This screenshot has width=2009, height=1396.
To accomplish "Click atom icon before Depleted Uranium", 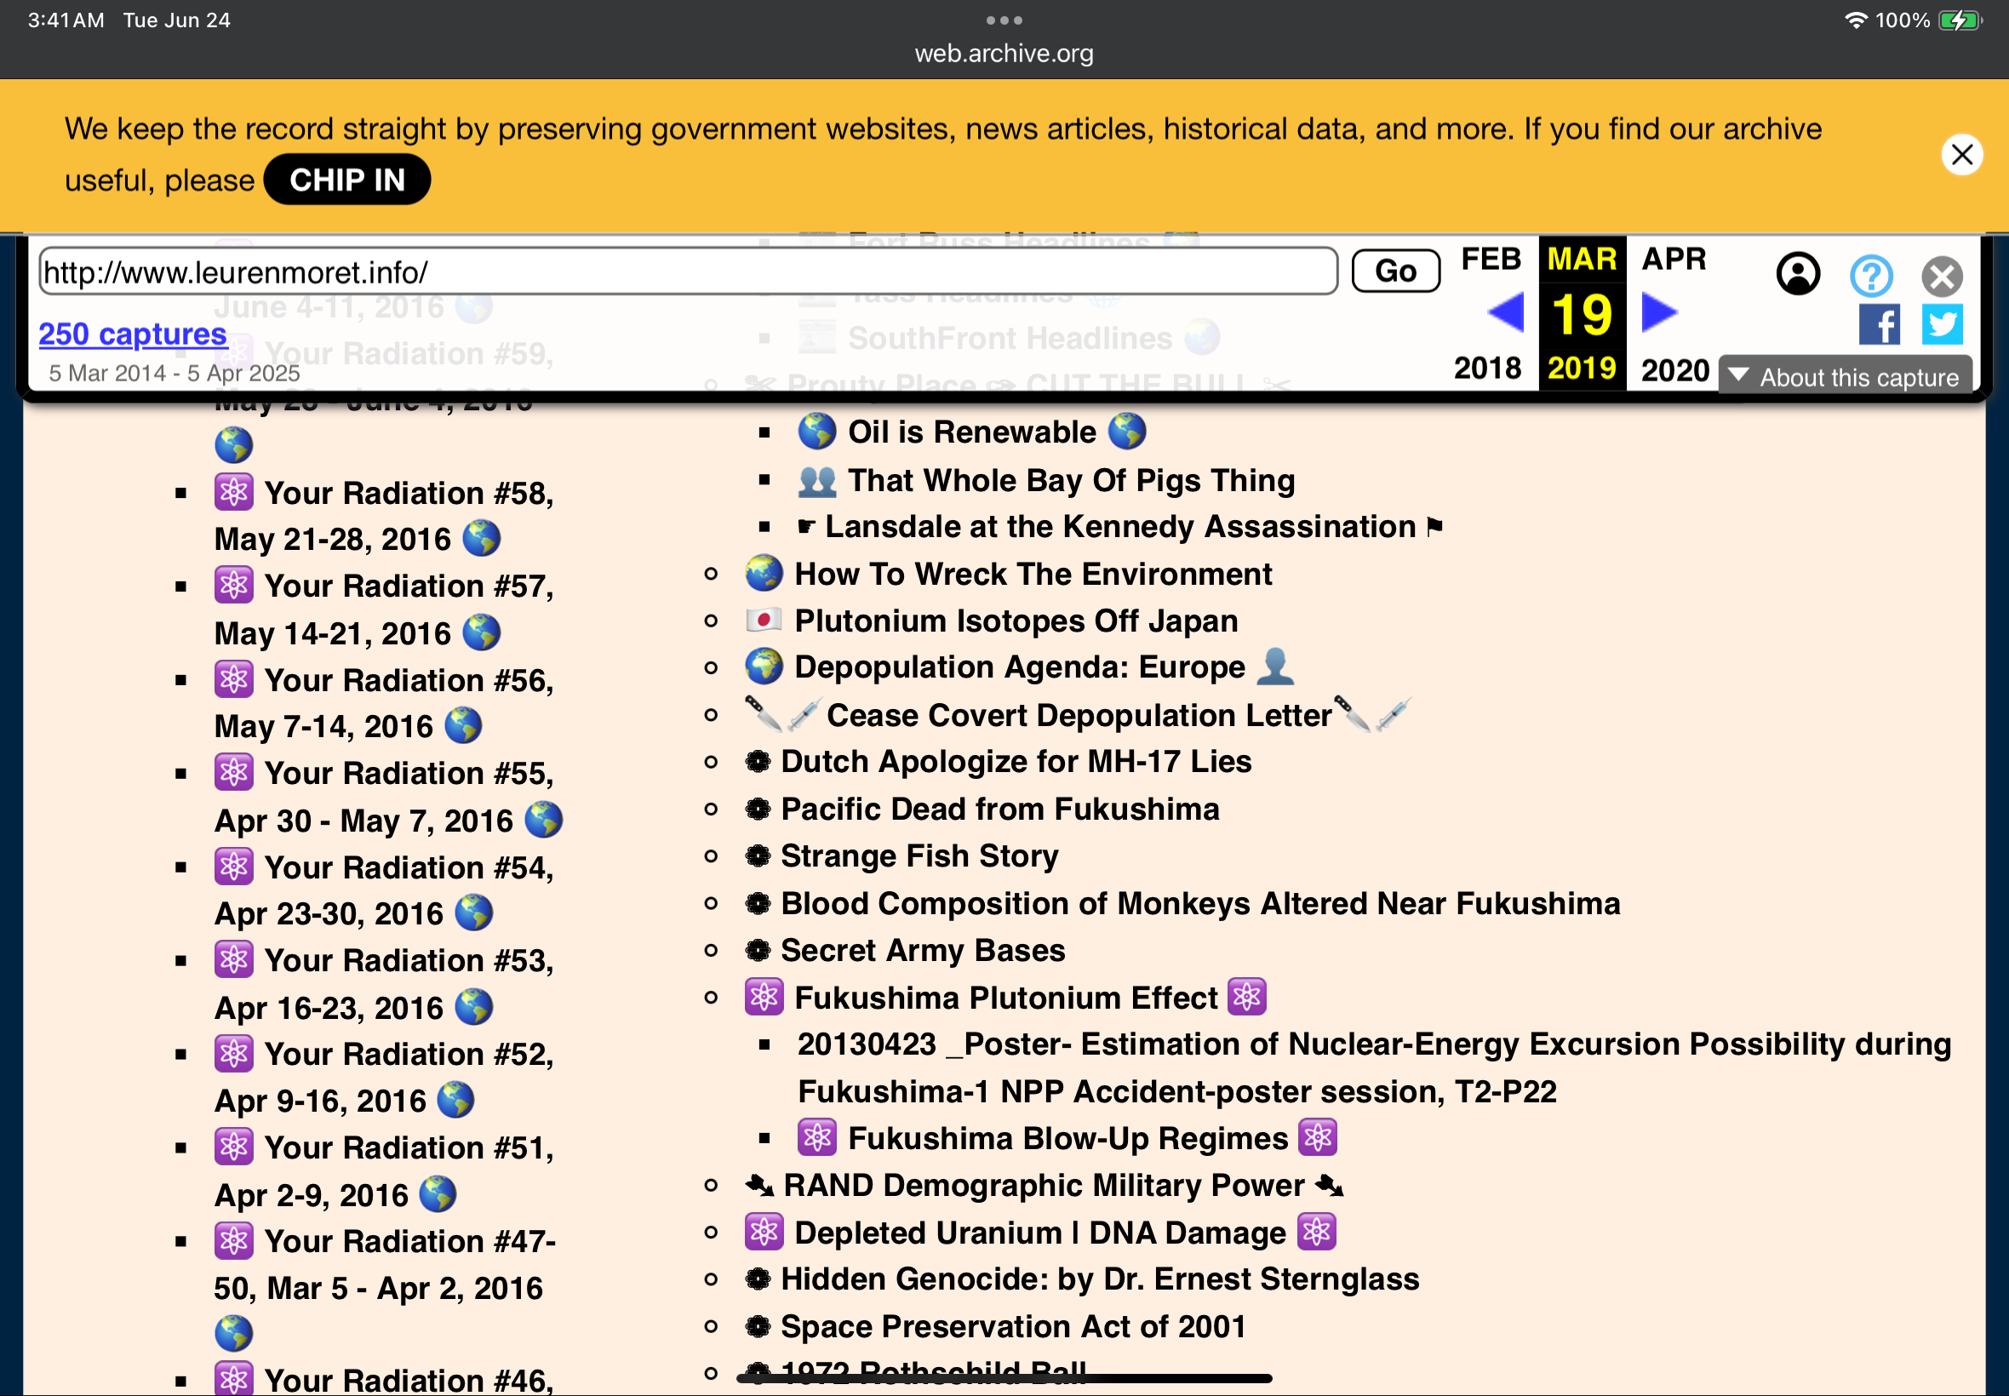I will tap(764, 1232).
